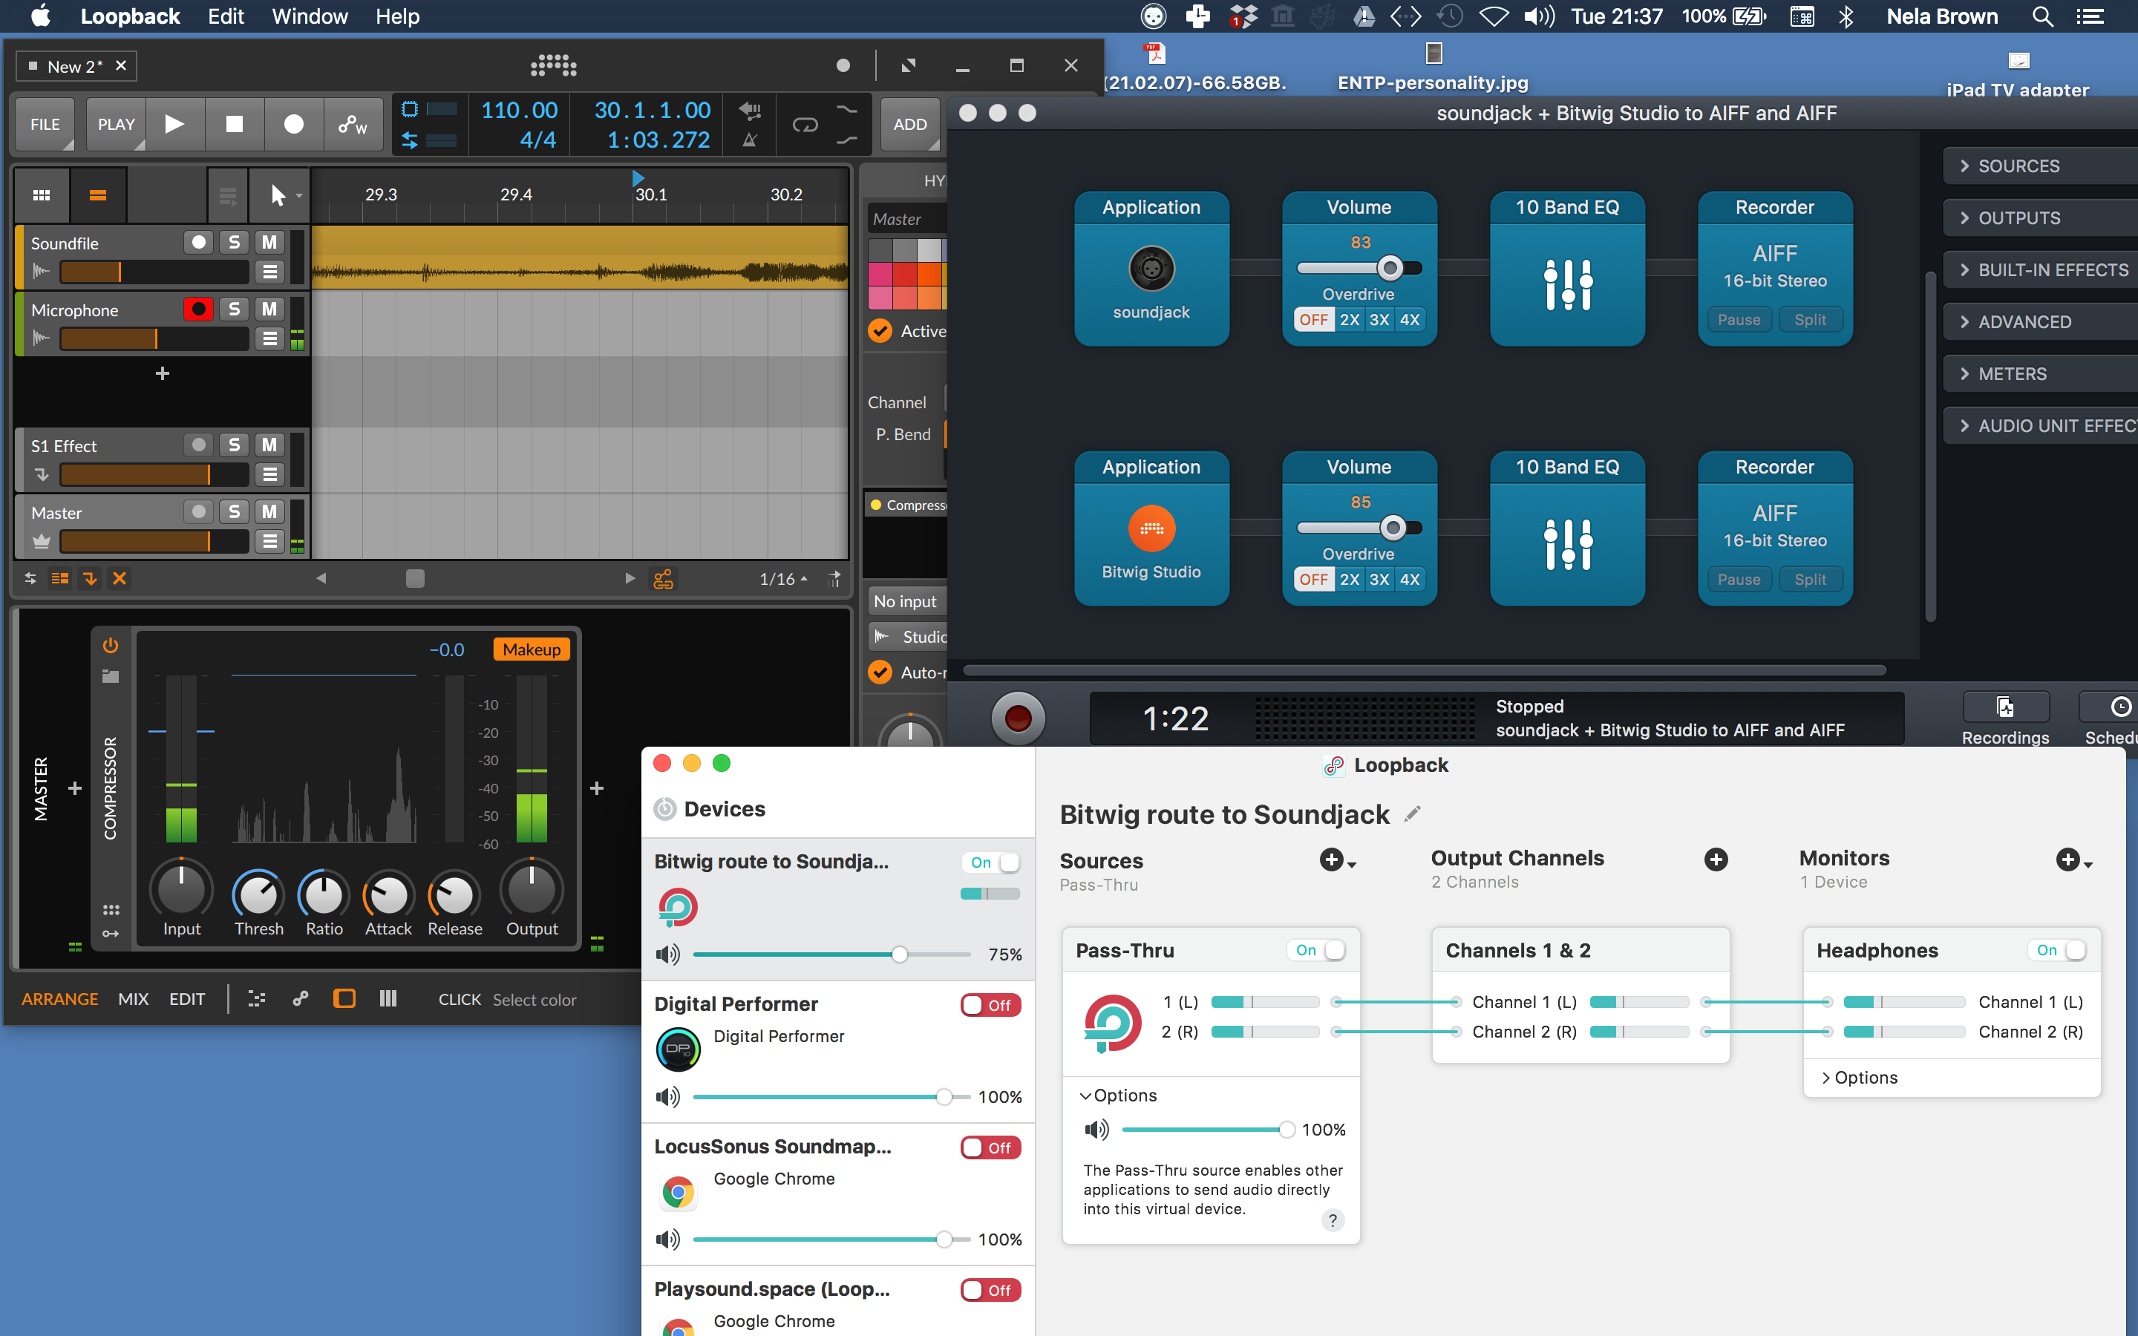Click the pencil icon beside device name
Image resolution: width=2138 pixels, height=1336 pixels.
pos(1413,813)
